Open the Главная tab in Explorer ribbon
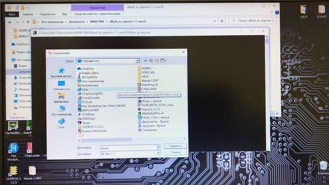 coord(27,14)
